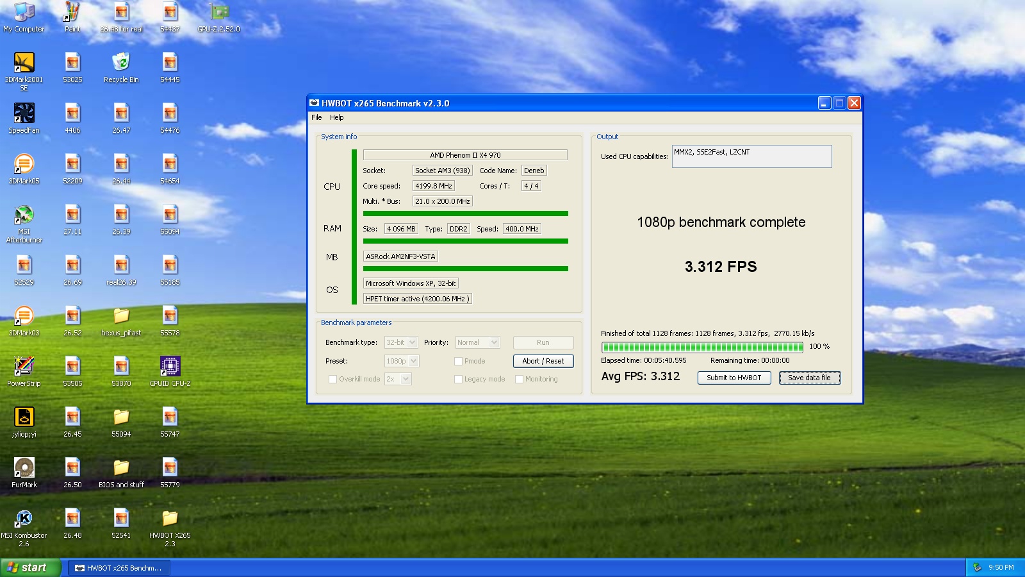Click the DDR2 RAM type value
Viewport: 1025px width, 577px height.
pyautogui.click(x=459, y=229)
